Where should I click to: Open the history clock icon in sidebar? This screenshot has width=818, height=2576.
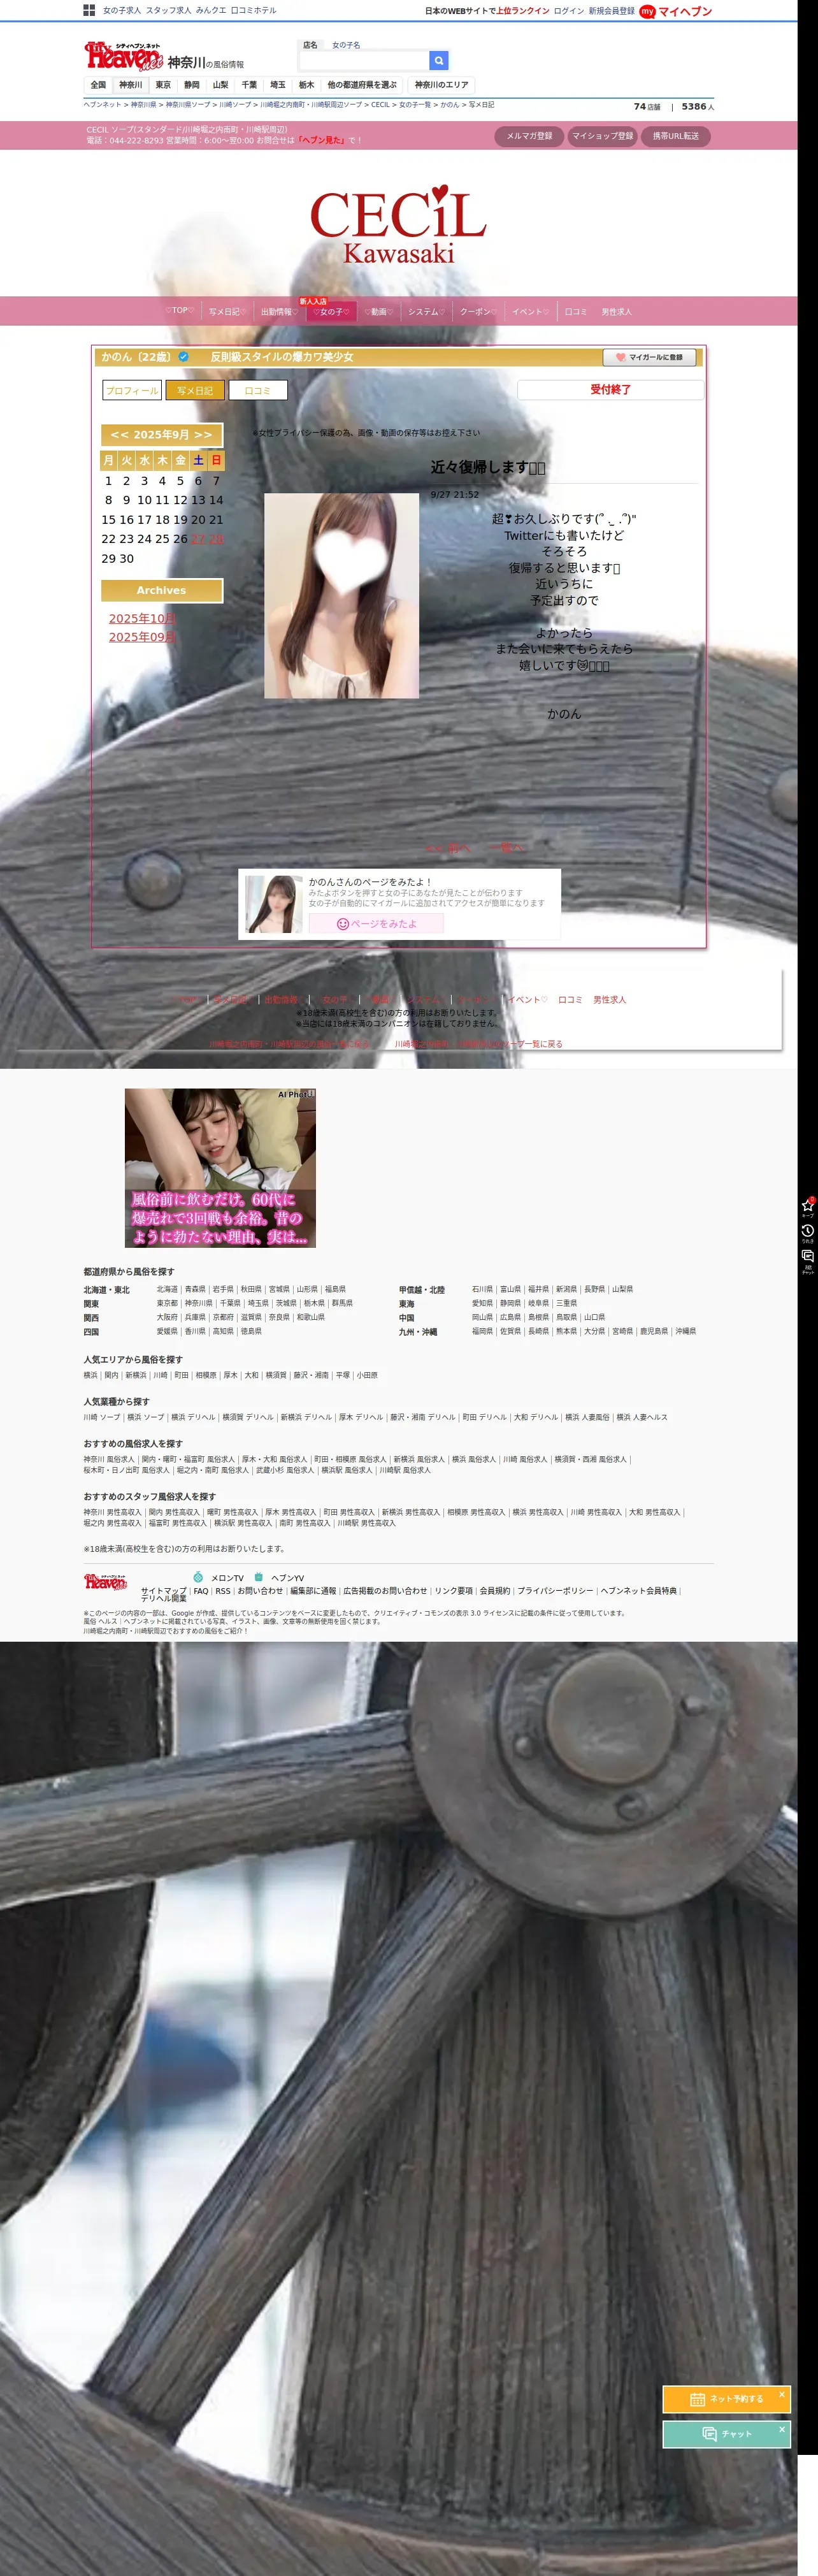pyautogui.click(x=807, y=1233)
